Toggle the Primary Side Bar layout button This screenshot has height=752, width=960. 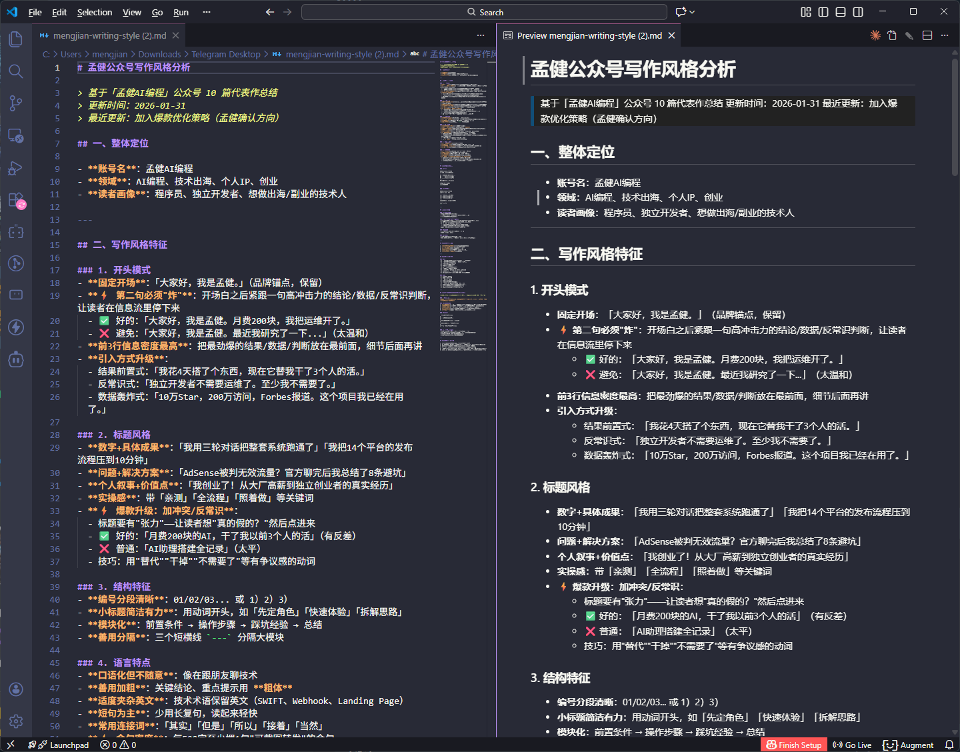[x=823, y=12]
